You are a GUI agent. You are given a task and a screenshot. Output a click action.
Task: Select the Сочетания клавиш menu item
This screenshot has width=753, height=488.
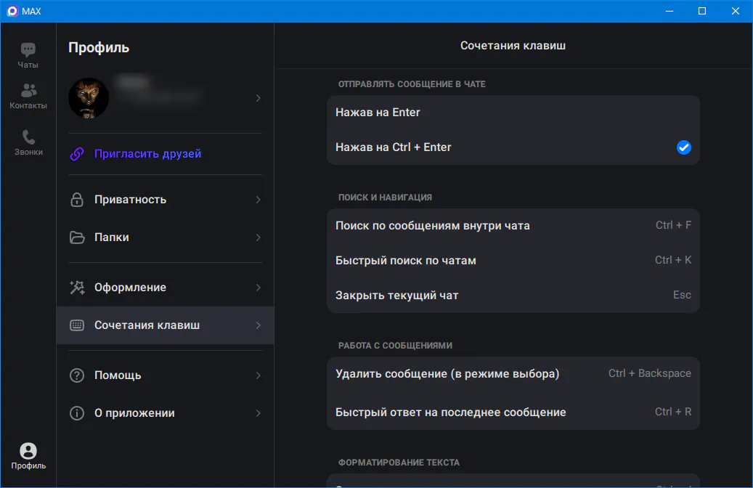click(166, 325)
